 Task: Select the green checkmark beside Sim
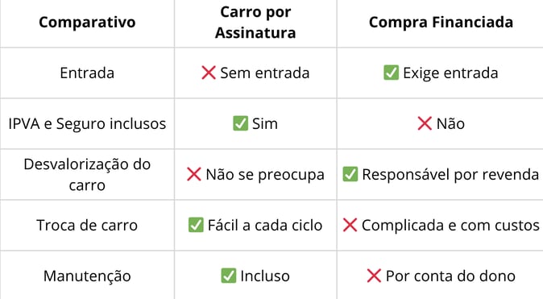(x=240, y=123)
